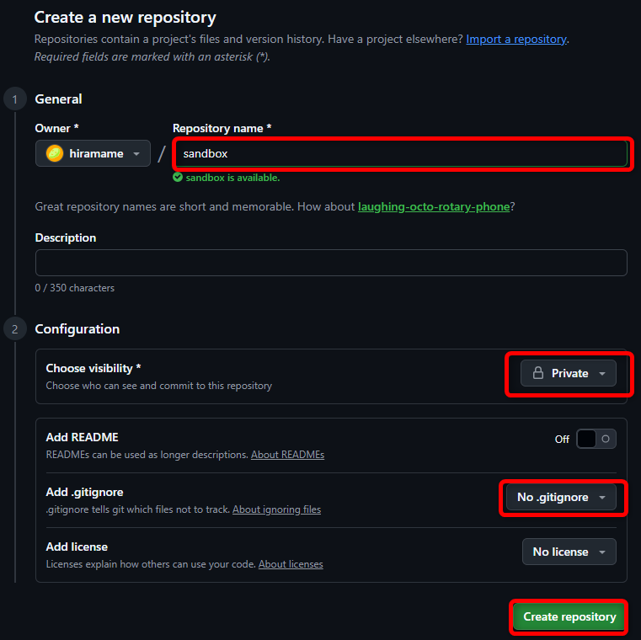
Task: Click the lock icon beside Private
Action: coord(538,373)
